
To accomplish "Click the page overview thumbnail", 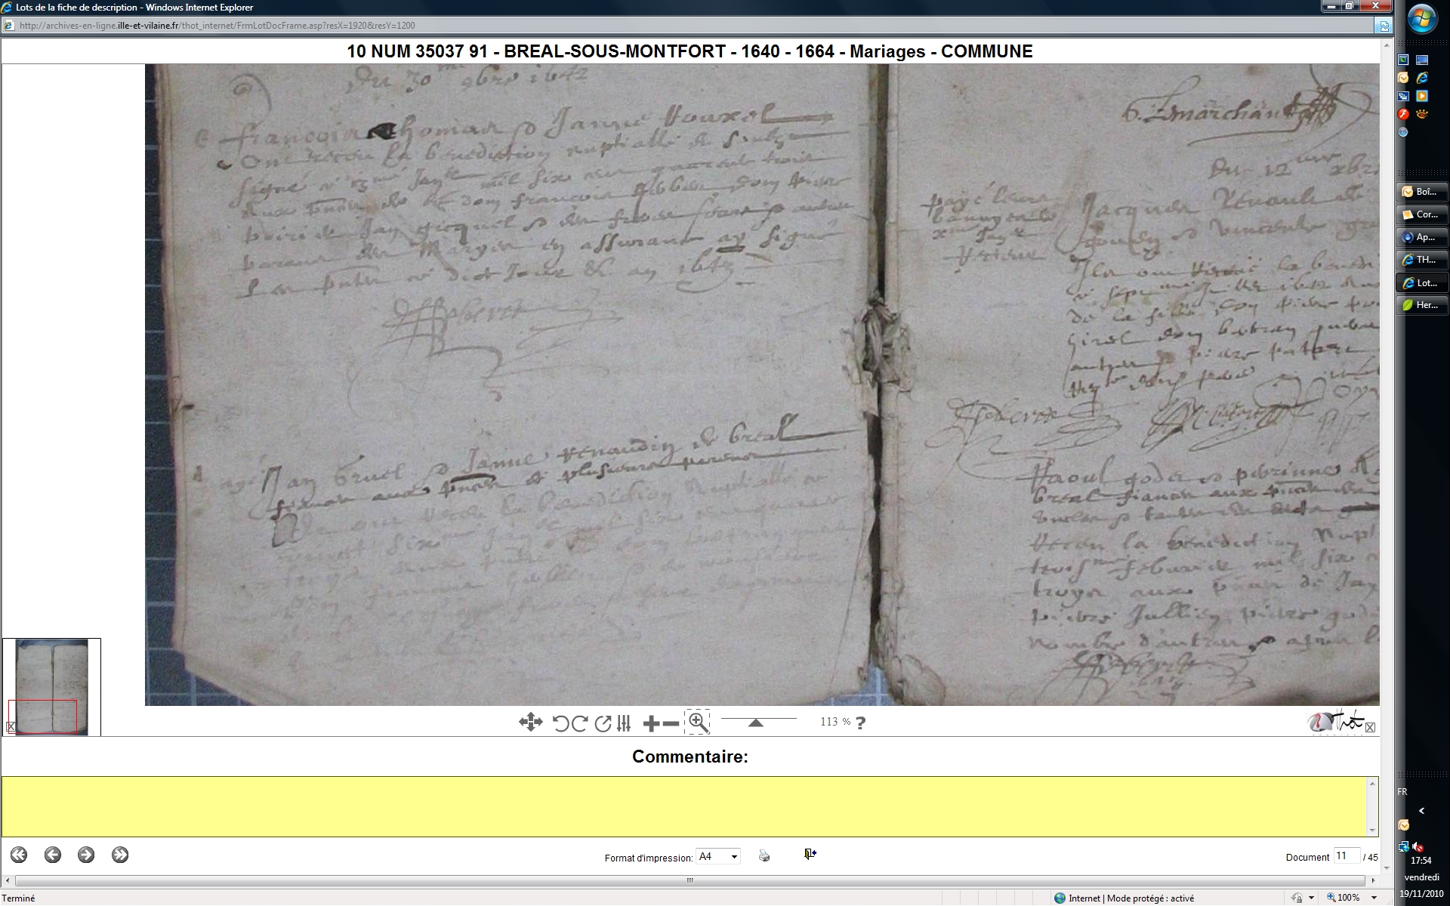I will pos(51,686).
